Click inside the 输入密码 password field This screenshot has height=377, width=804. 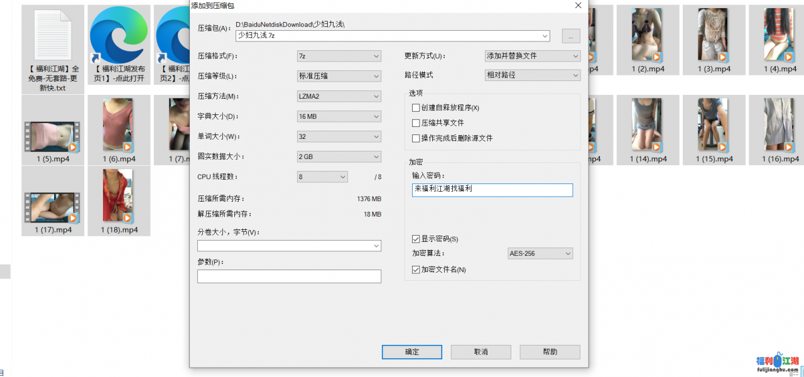tap(492, 190)
